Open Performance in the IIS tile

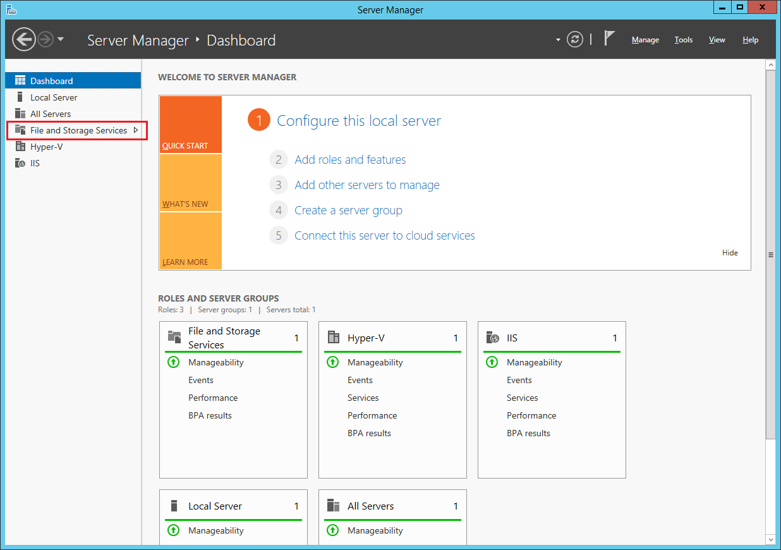531,415
